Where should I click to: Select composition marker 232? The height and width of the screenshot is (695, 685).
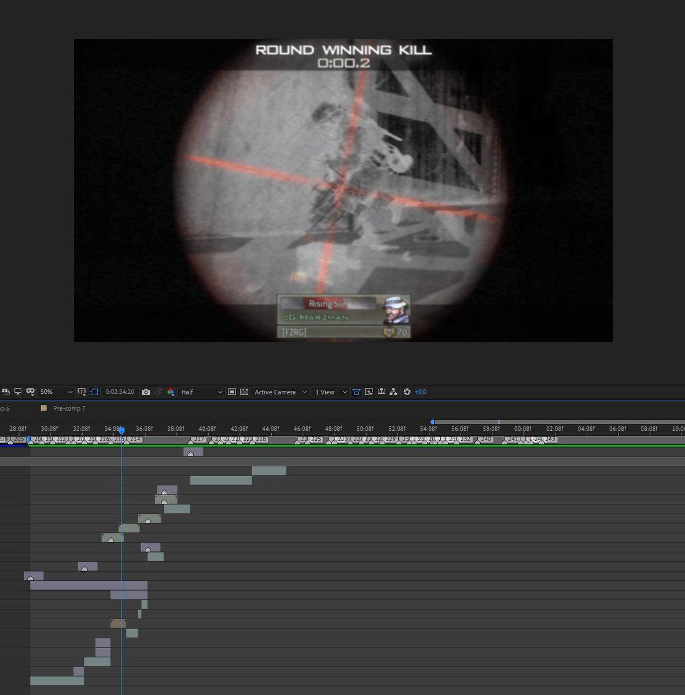coord(466,440)
